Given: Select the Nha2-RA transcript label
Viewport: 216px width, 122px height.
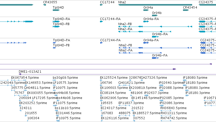Looking at the screenshot, I should coord(125,29).
